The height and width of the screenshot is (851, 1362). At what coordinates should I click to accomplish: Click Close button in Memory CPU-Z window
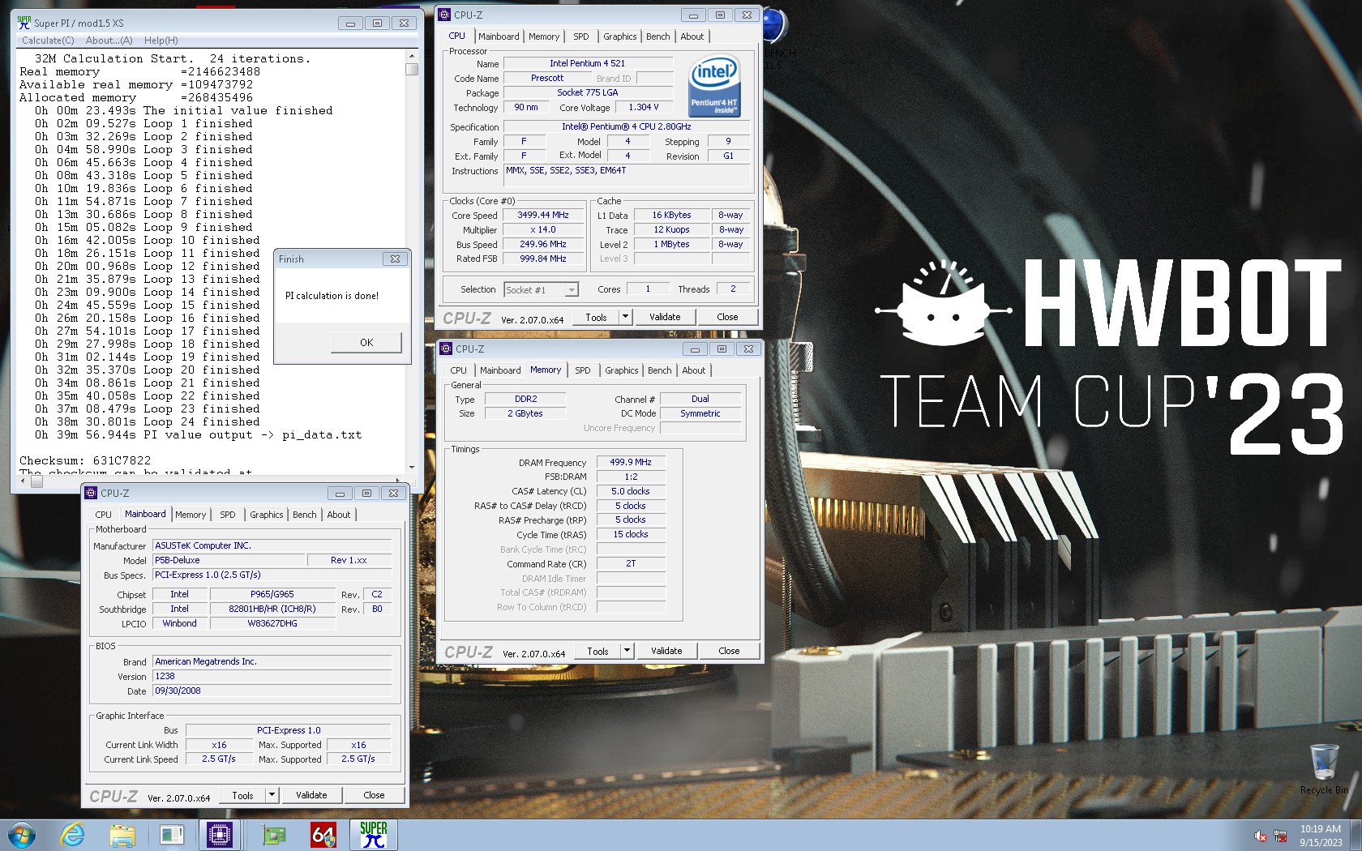729,651
